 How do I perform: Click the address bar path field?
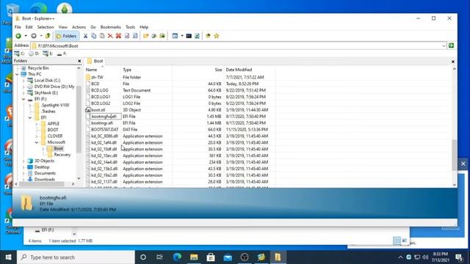click(238, 45)
